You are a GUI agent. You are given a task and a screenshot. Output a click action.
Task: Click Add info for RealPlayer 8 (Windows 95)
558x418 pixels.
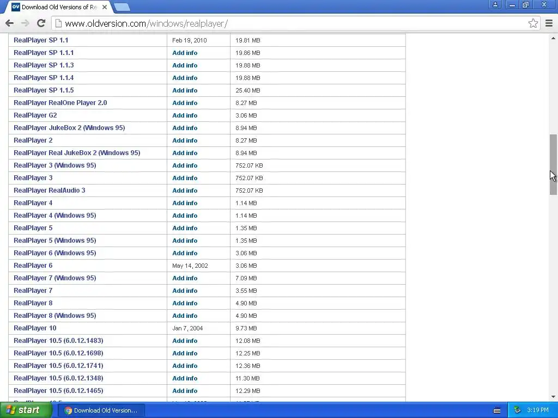[x=185, y=316]
